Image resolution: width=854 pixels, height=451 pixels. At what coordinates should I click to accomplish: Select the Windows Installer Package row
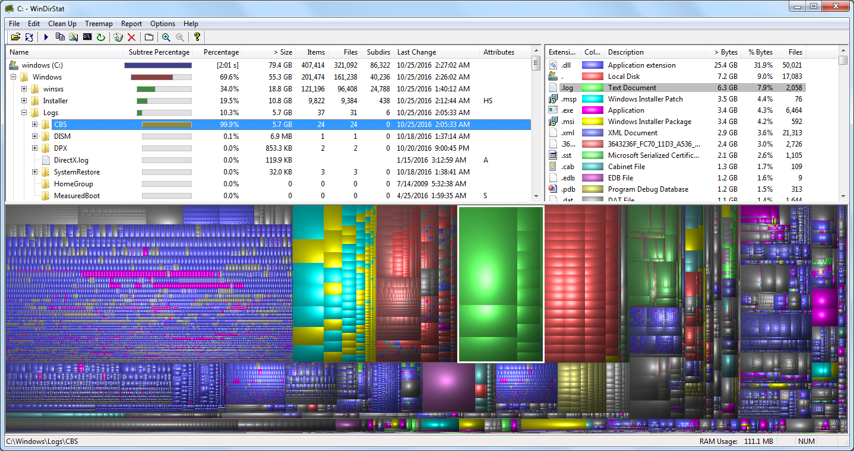[x=676, y=122]
